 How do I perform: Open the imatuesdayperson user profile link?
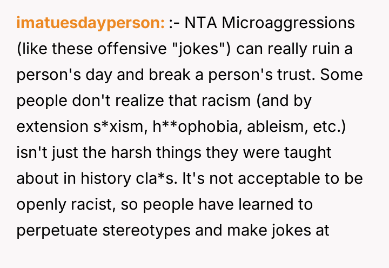90,24
